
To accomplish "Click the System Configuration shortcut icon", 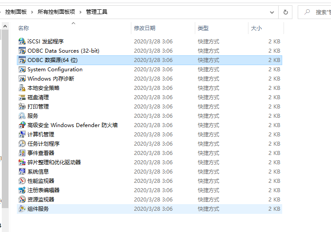I will point(22,70).
